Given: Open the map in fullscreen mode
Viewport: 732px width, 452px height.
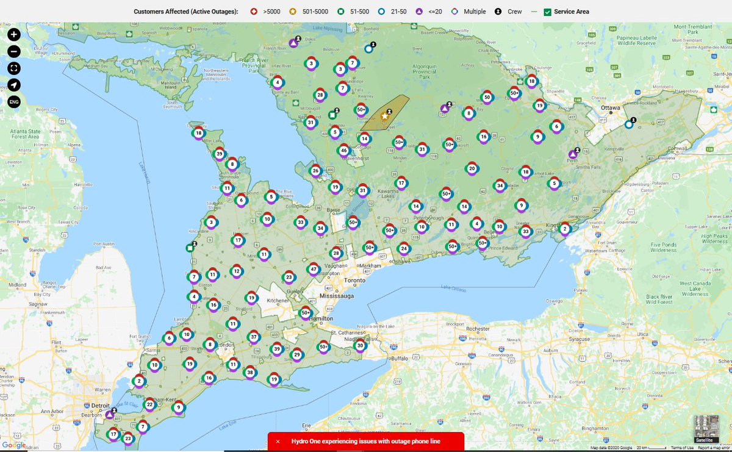Looking at the screenshot, I should click(x=15, y=68).
